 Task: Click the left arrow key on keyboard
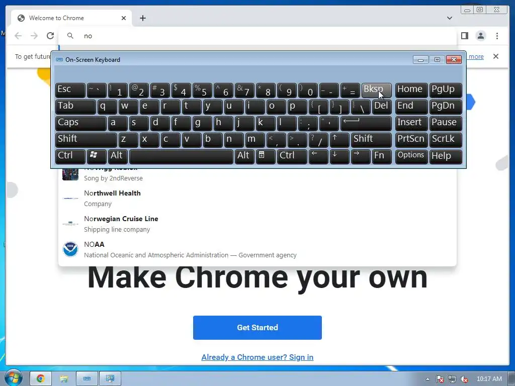[x=318, y=157]
